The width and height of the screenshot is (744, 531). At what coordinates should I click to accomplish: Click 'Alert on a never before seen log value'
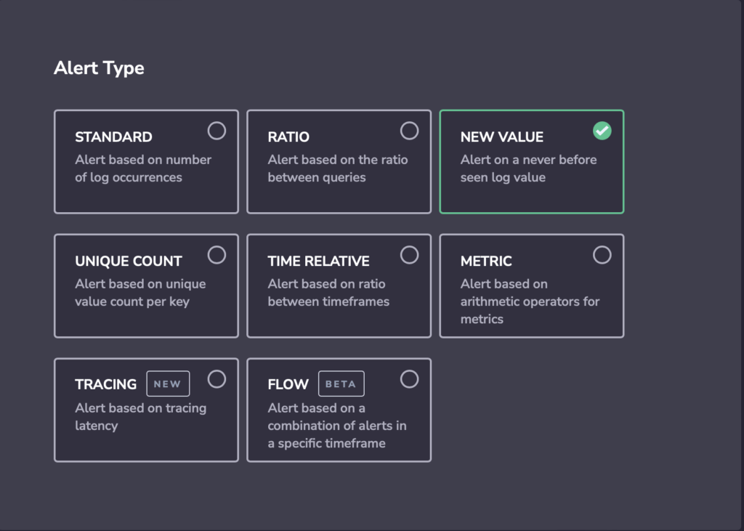point(528,169)
